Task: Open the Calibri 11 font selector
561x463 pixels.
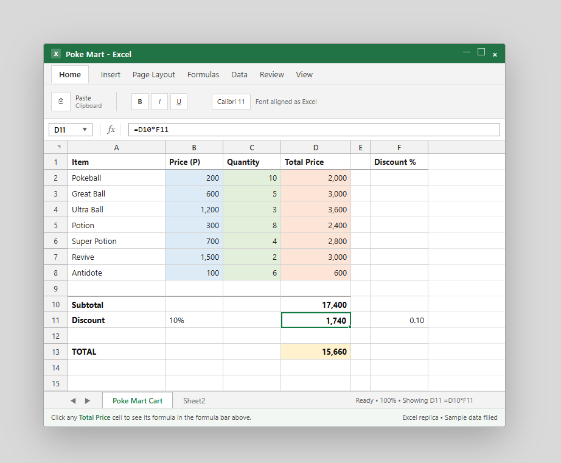Action: click(231, 102)
